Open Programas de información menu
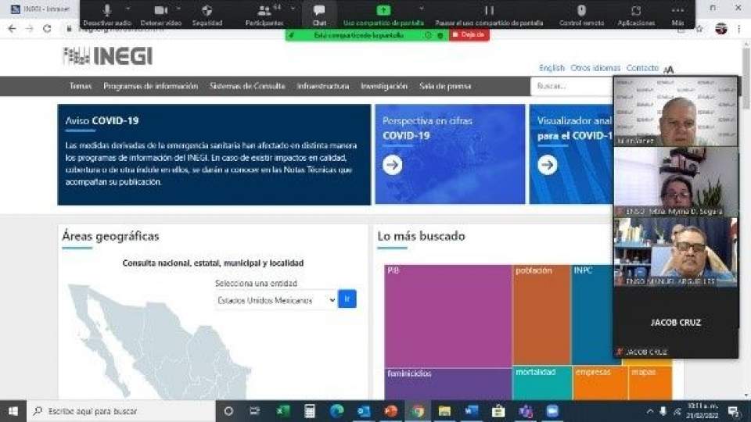This screenshot has height=422, width=751. pyautogui.click(x=150, y=86)
